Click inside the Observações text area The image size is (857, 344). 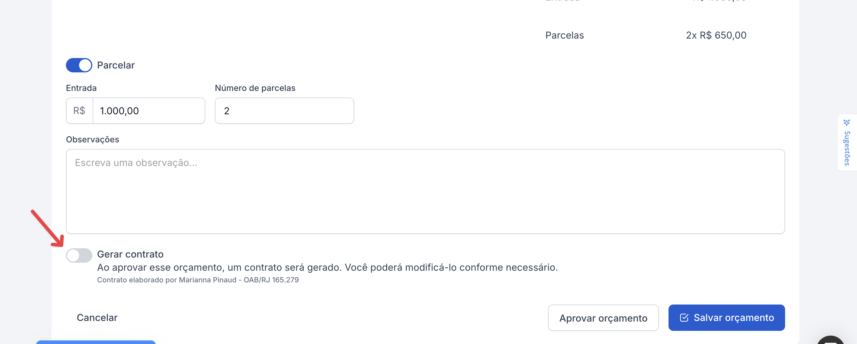(425, 191)
